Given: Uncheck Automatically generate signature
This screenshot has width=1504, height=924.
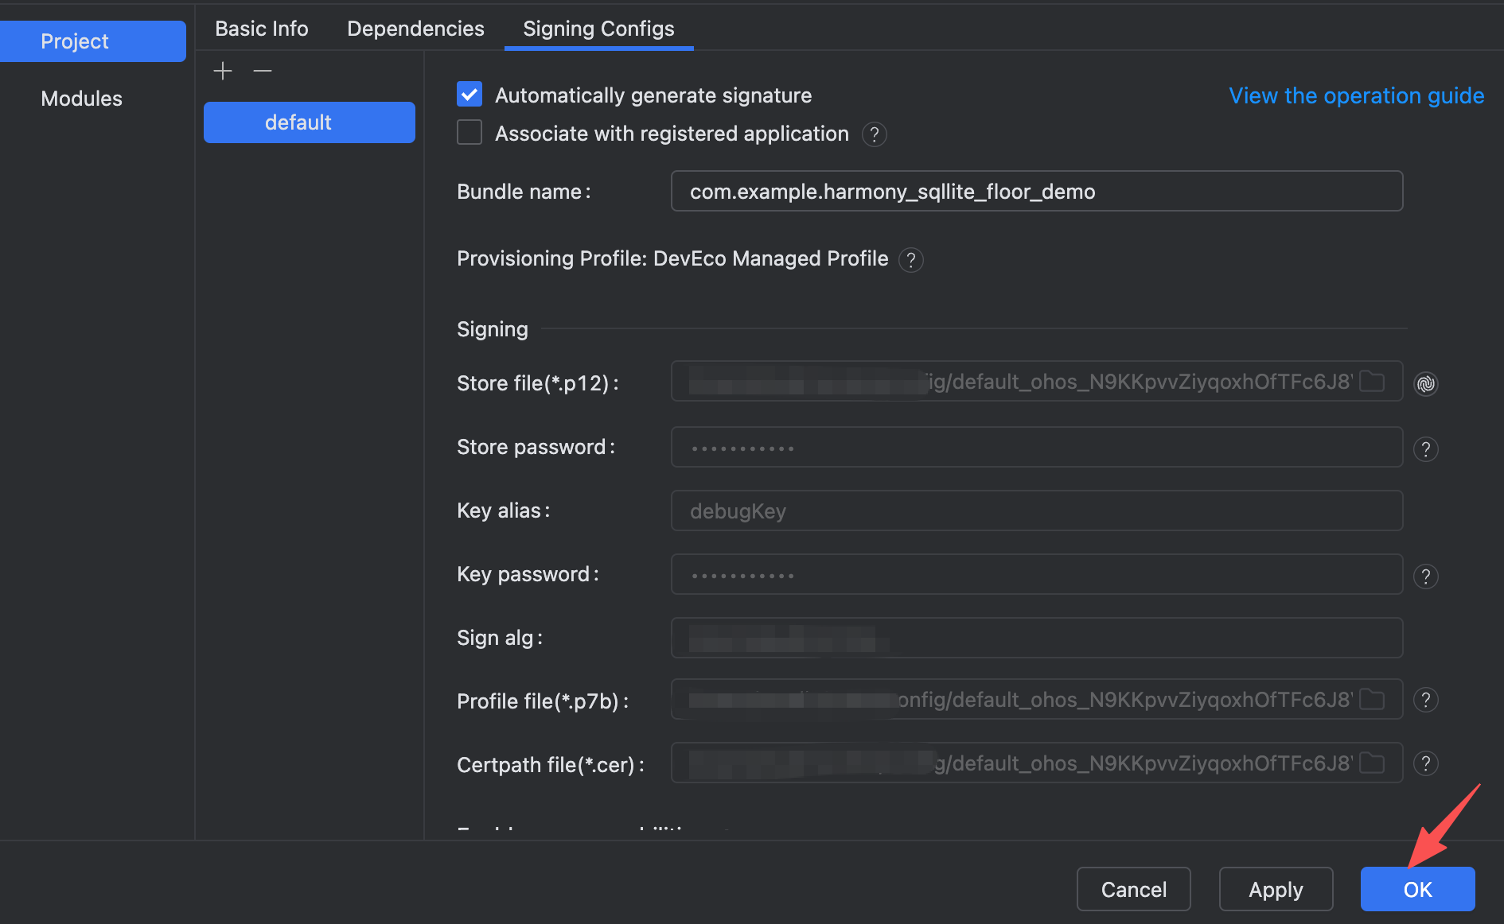Looking at the screenshot, I should (x=470, y=95).
